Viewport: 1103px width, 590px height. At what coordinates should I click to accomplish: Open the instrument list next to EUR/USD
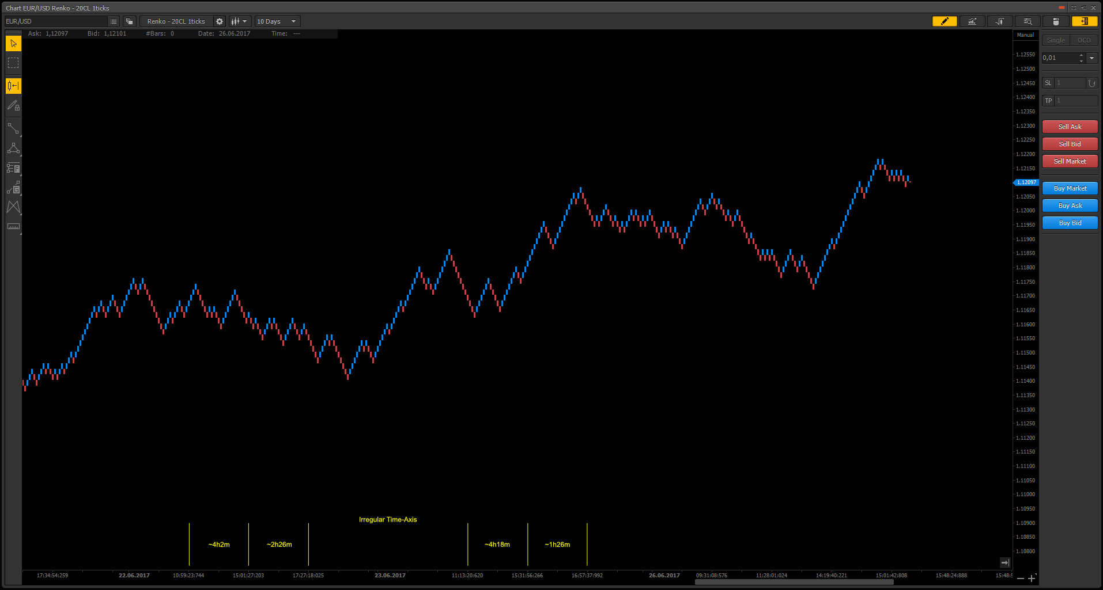[114, 21]
